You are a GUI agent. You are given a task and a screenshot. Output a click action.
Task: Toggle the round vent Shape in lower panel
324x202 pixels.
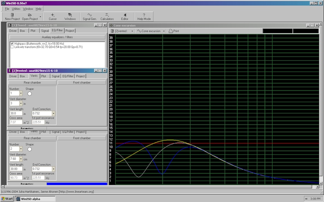(30, 149)
